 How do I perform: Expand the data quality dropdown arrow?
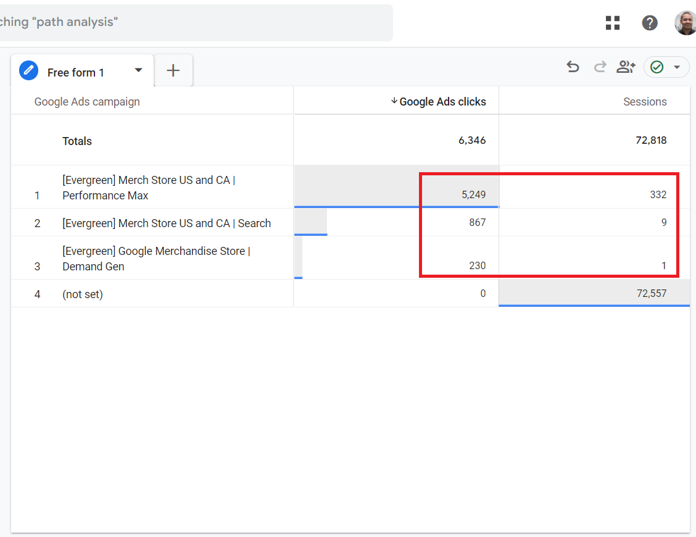(x=677, y=67)
